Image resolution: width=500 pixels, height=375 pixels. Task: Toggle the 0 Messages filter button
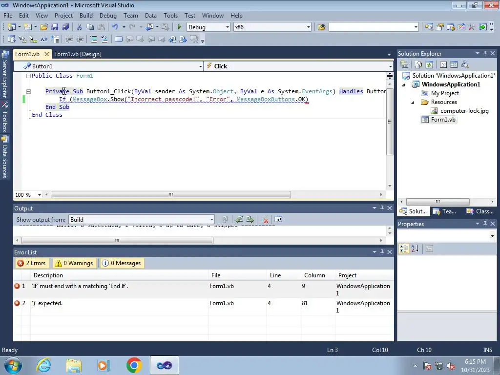(x=122, y=263)
